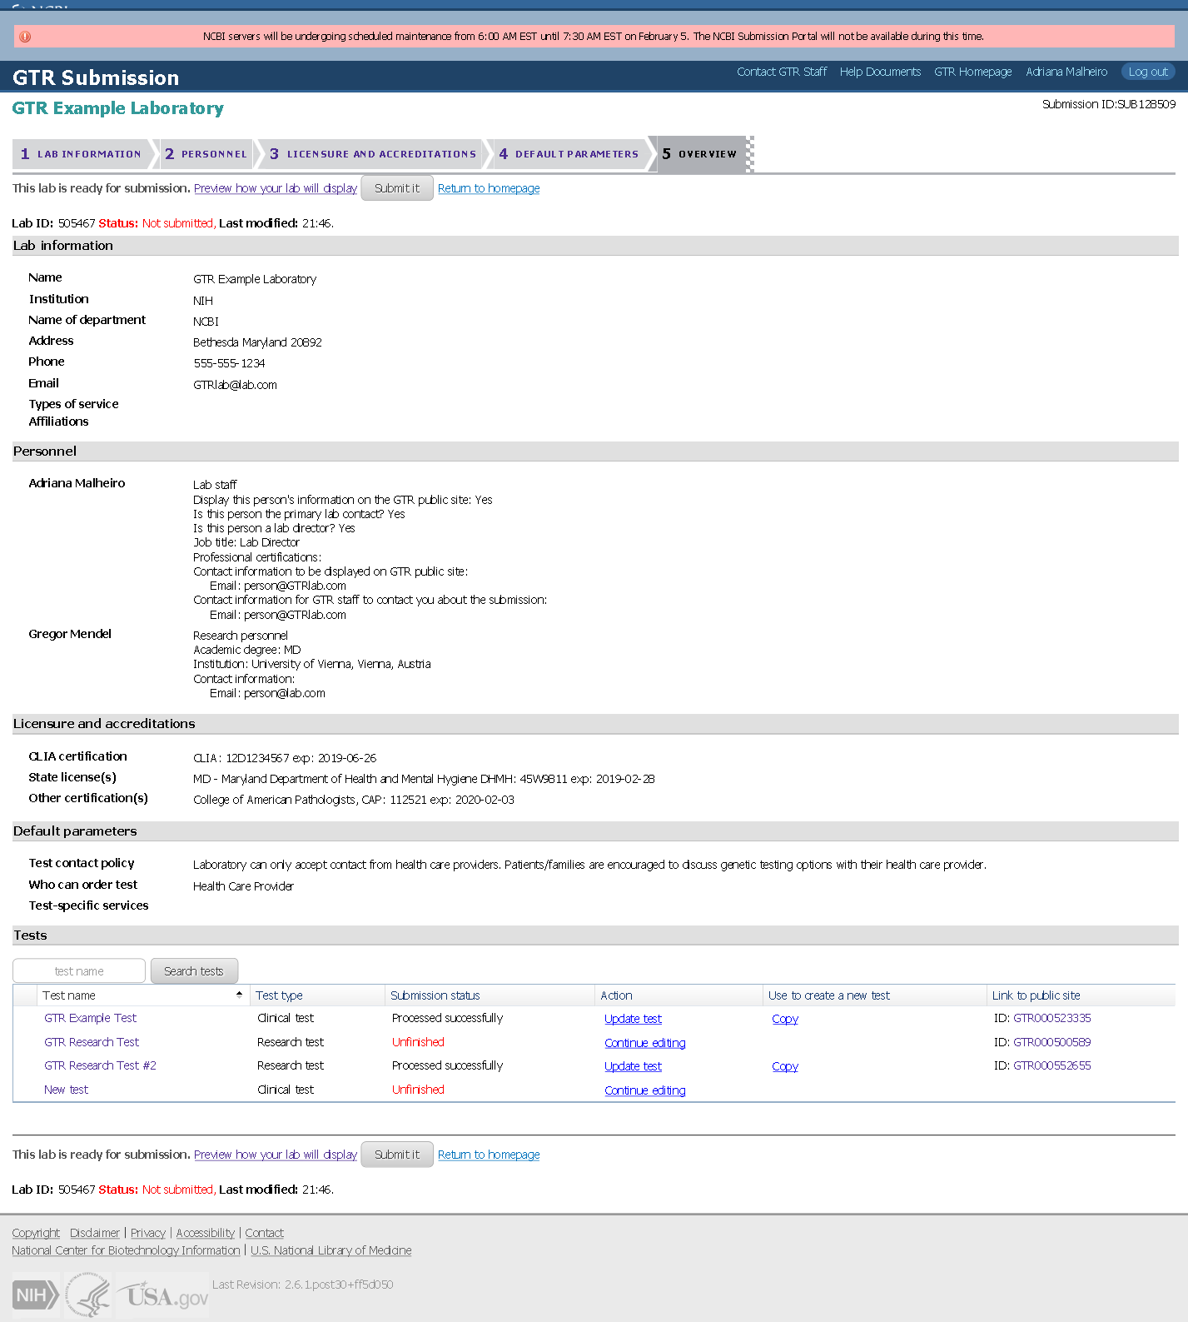The width and height of the screenshot is (1188, 1322).
Task: Open public link GTR000523335
Action: click(1052, 1018)
